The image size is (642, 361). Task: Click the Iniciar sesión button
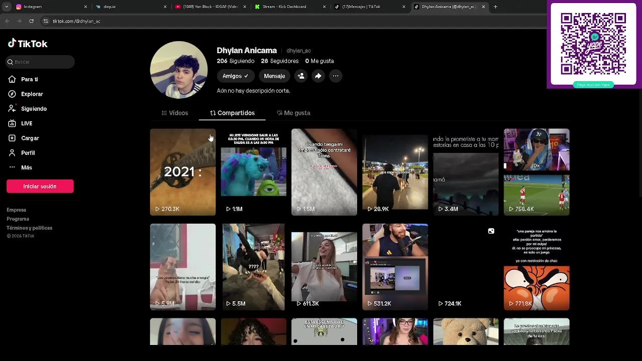[x=40, y=186]
